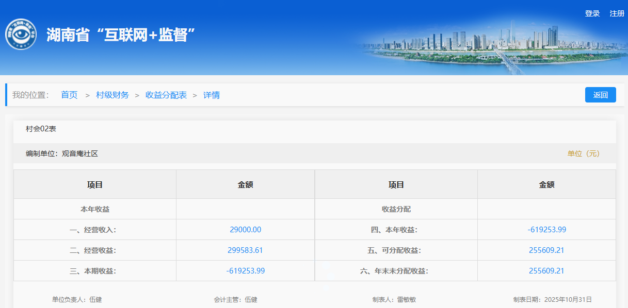Click 编制单位: 观音庵社区 label
Screen dimensions: 628x308
[62, 153]
